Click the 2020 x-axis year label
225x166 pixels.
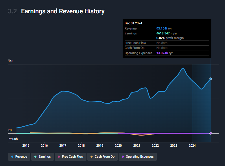[118, 146]
